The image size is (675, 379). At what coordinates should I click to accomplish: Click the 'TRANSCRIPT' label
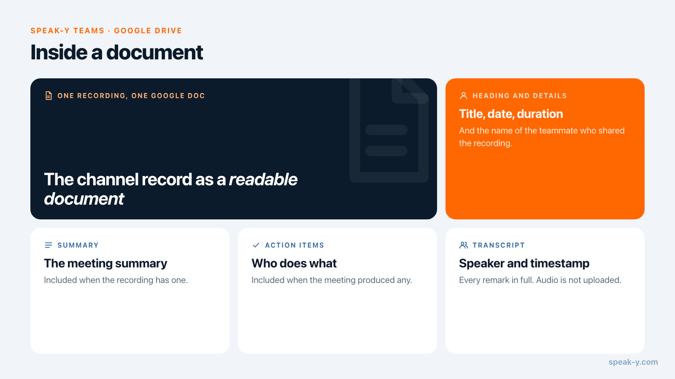(499, 245)
